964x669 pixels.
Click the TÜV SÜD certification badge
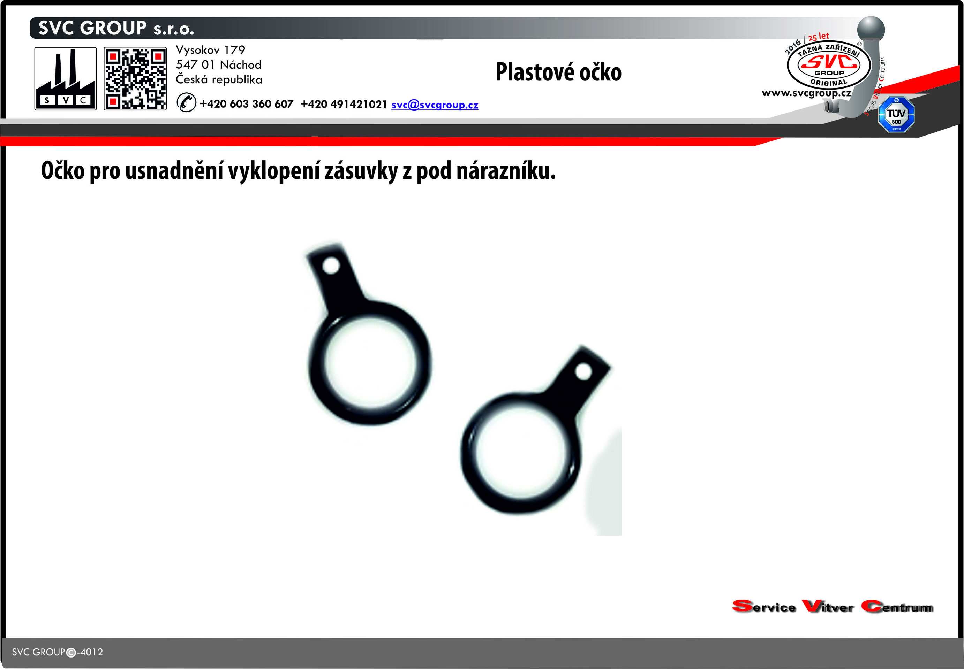pyautogui.click(x=896, y=114)
